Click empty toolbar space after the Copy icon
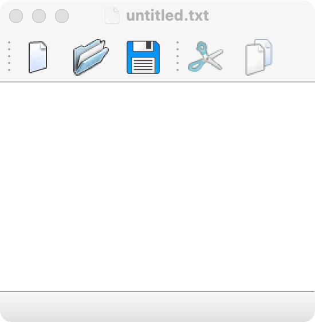 click(x=294, y=57)
